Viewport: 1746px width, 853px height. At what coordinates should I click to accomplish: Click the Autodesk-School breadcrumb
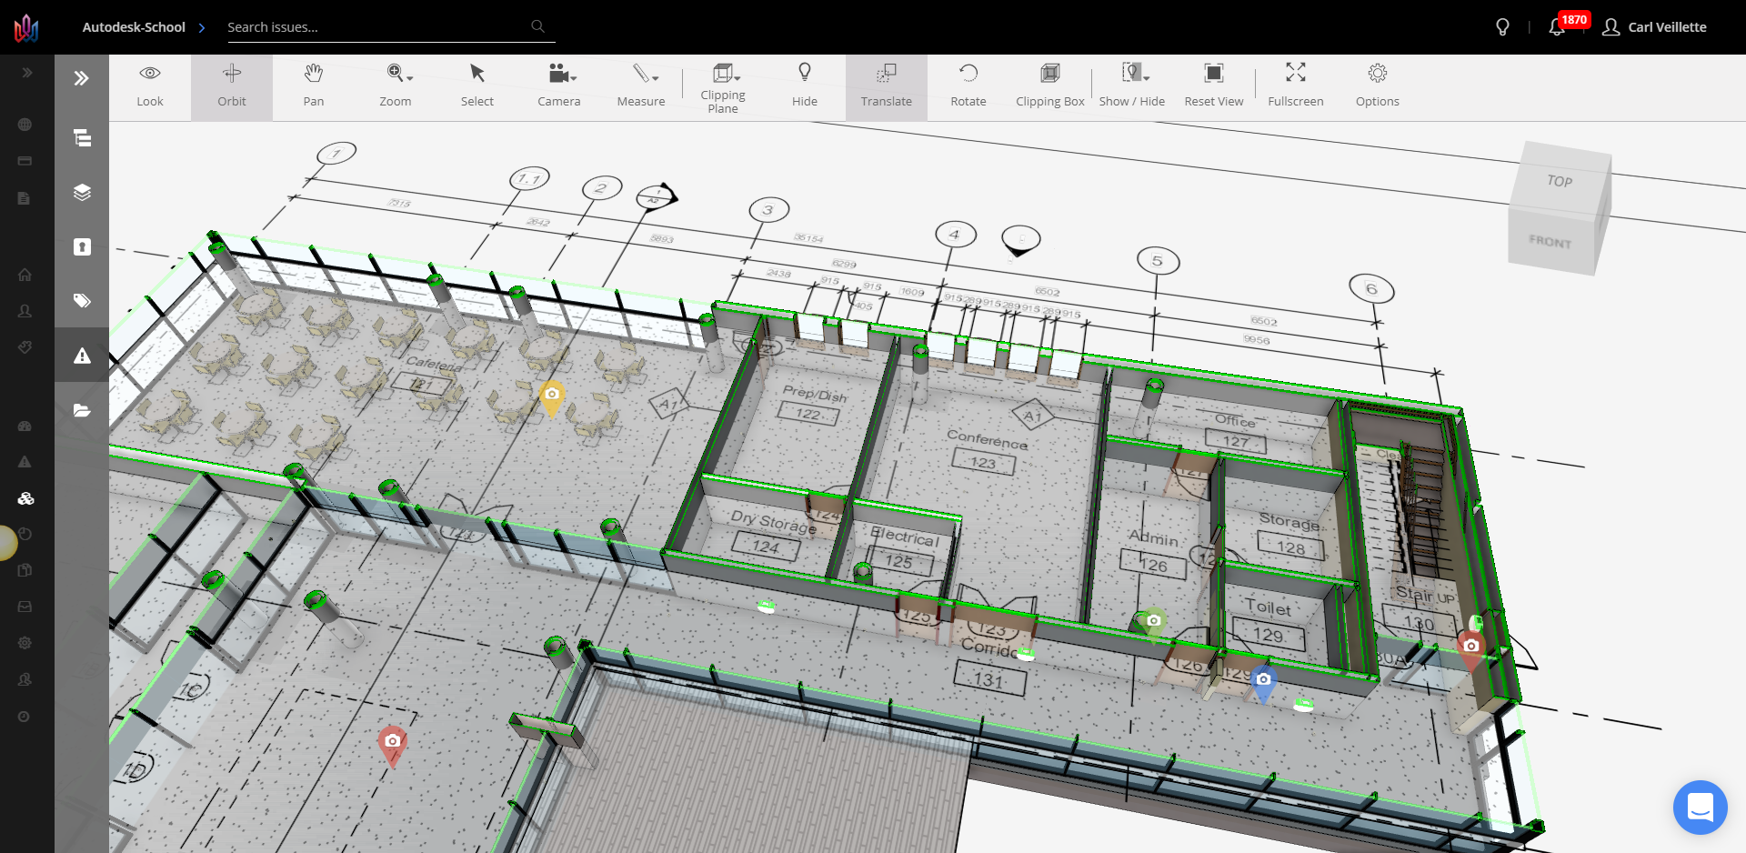[134, 27]
